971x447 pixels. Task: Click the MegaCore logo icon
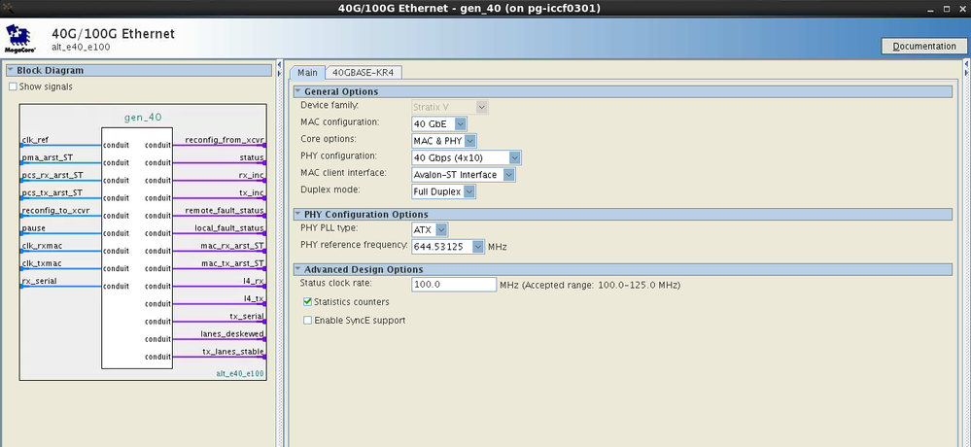click(20, 39)
